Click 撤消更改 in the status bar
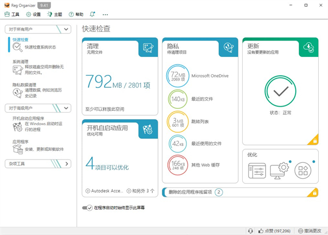This screenshot has width=328, height=235. click(x=312, y=231)
